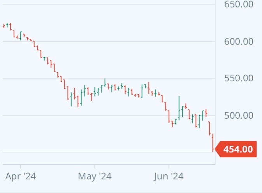
Task: Click the long green candle at late April's low
Action: coord(71,99)
